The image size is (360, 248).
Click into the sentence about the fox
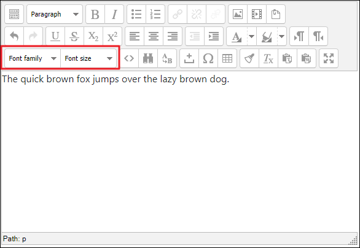point(115,79)
